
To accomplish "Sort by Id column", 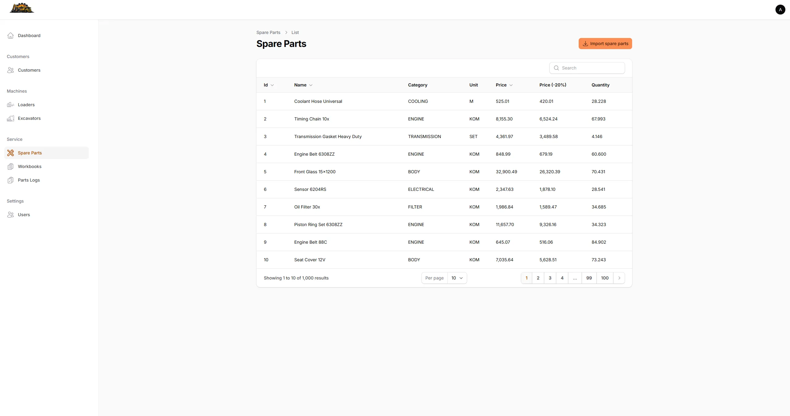I will pyautogui.click(x=268, y=85).
